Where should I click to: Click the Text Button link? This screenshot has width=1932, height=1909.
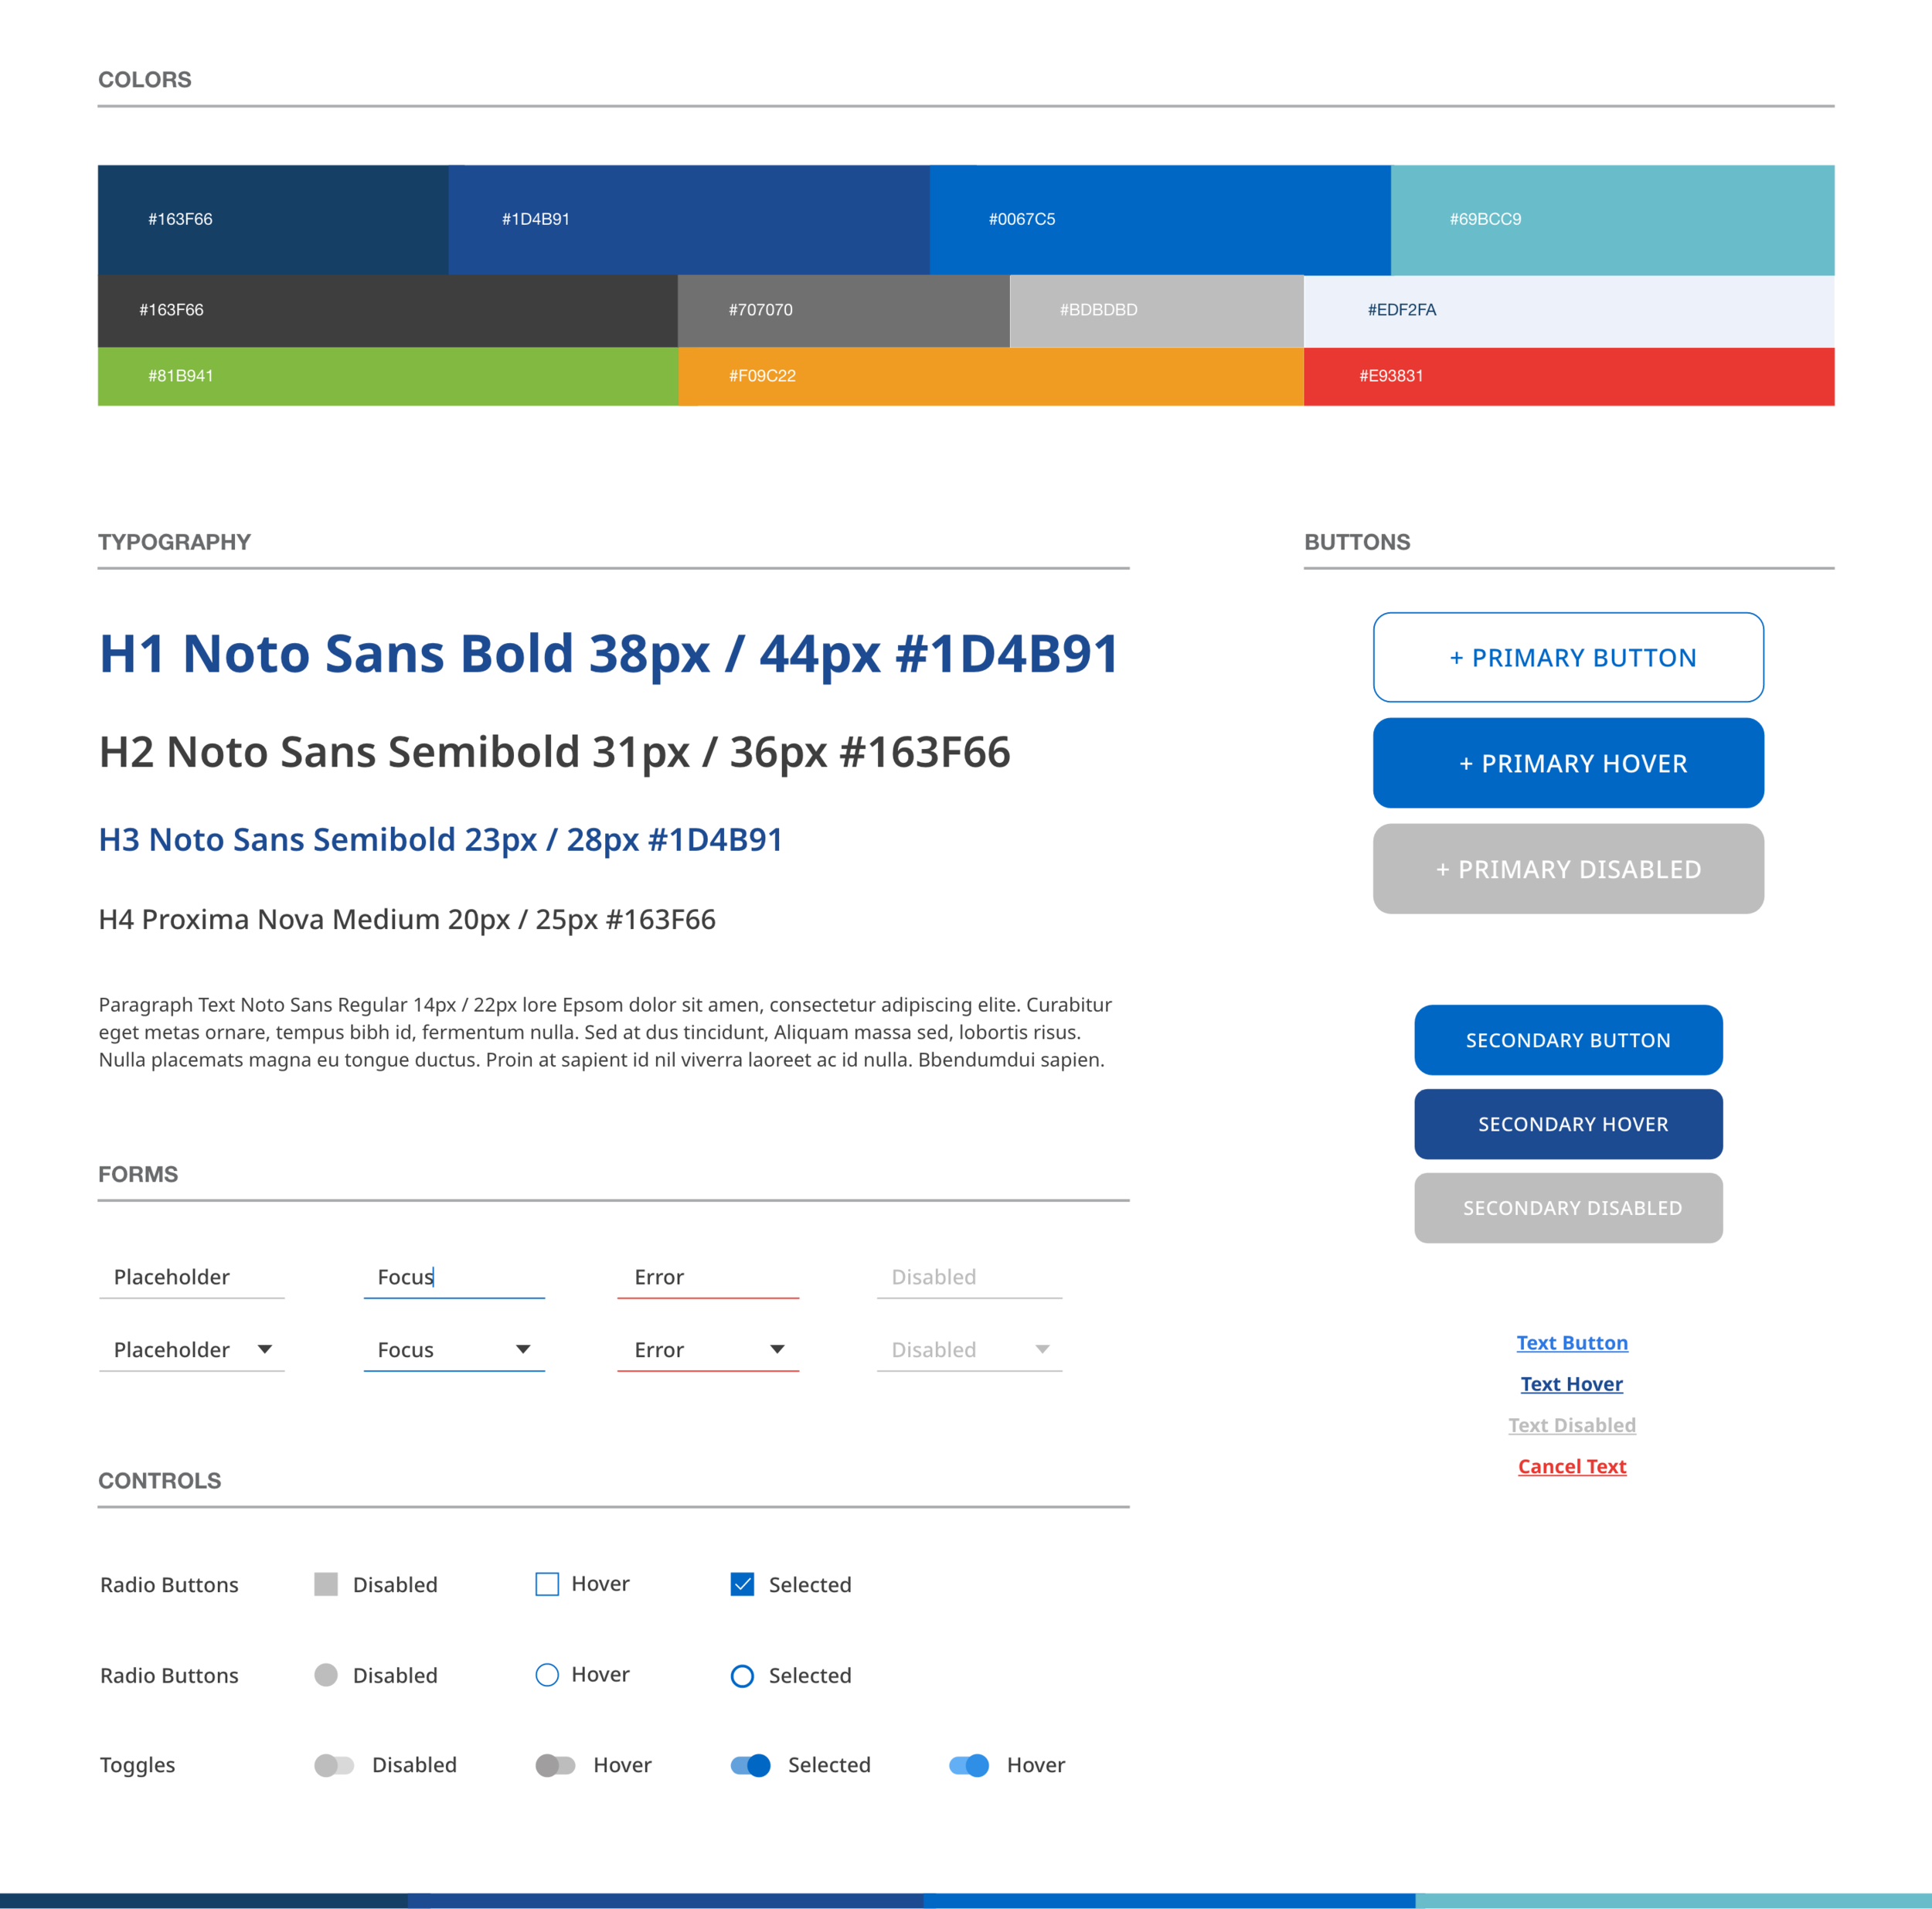click(x=1571, y=1343)
